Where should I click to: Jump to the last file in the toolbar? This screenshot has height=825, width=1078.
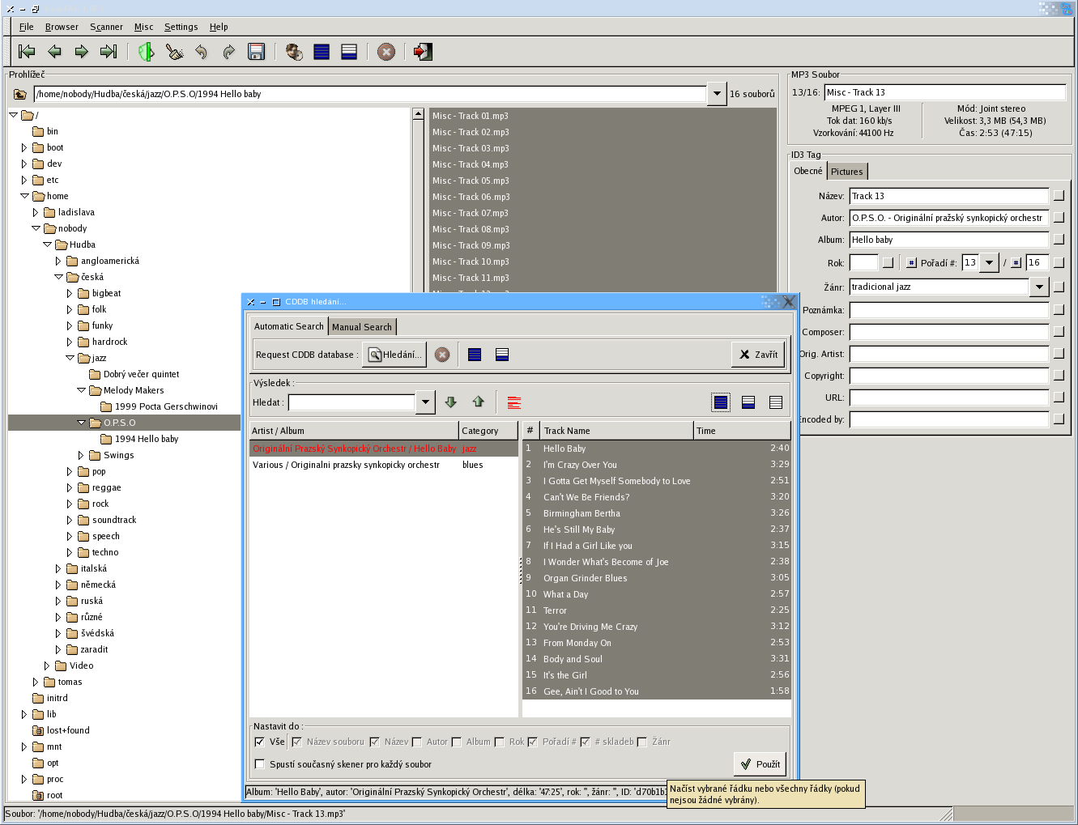click(109, 52)
